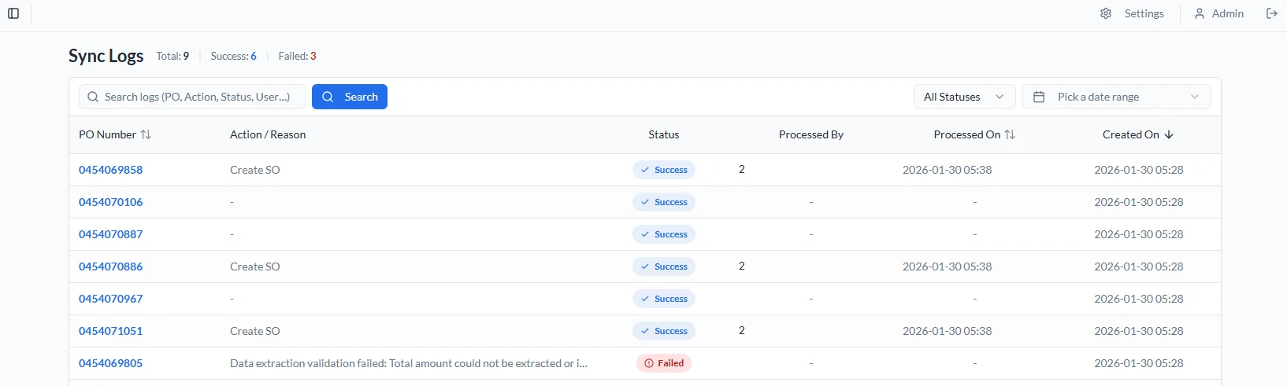This screenshot has width=1287, height=386.
Task: Sort by PO Number arrows icon
Action: click(x=146, y=134)
